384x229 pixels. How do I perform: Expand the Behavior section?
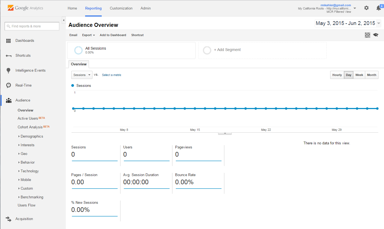click(x=26, y=162)
